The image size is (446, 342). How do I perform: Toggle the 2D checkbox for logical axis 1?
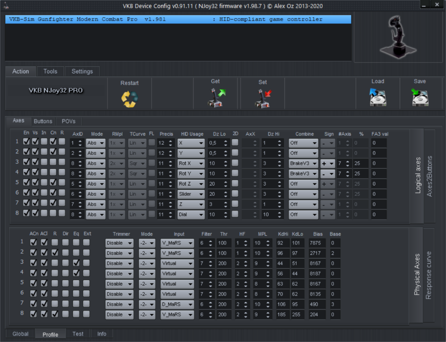(x=235, y=142)
